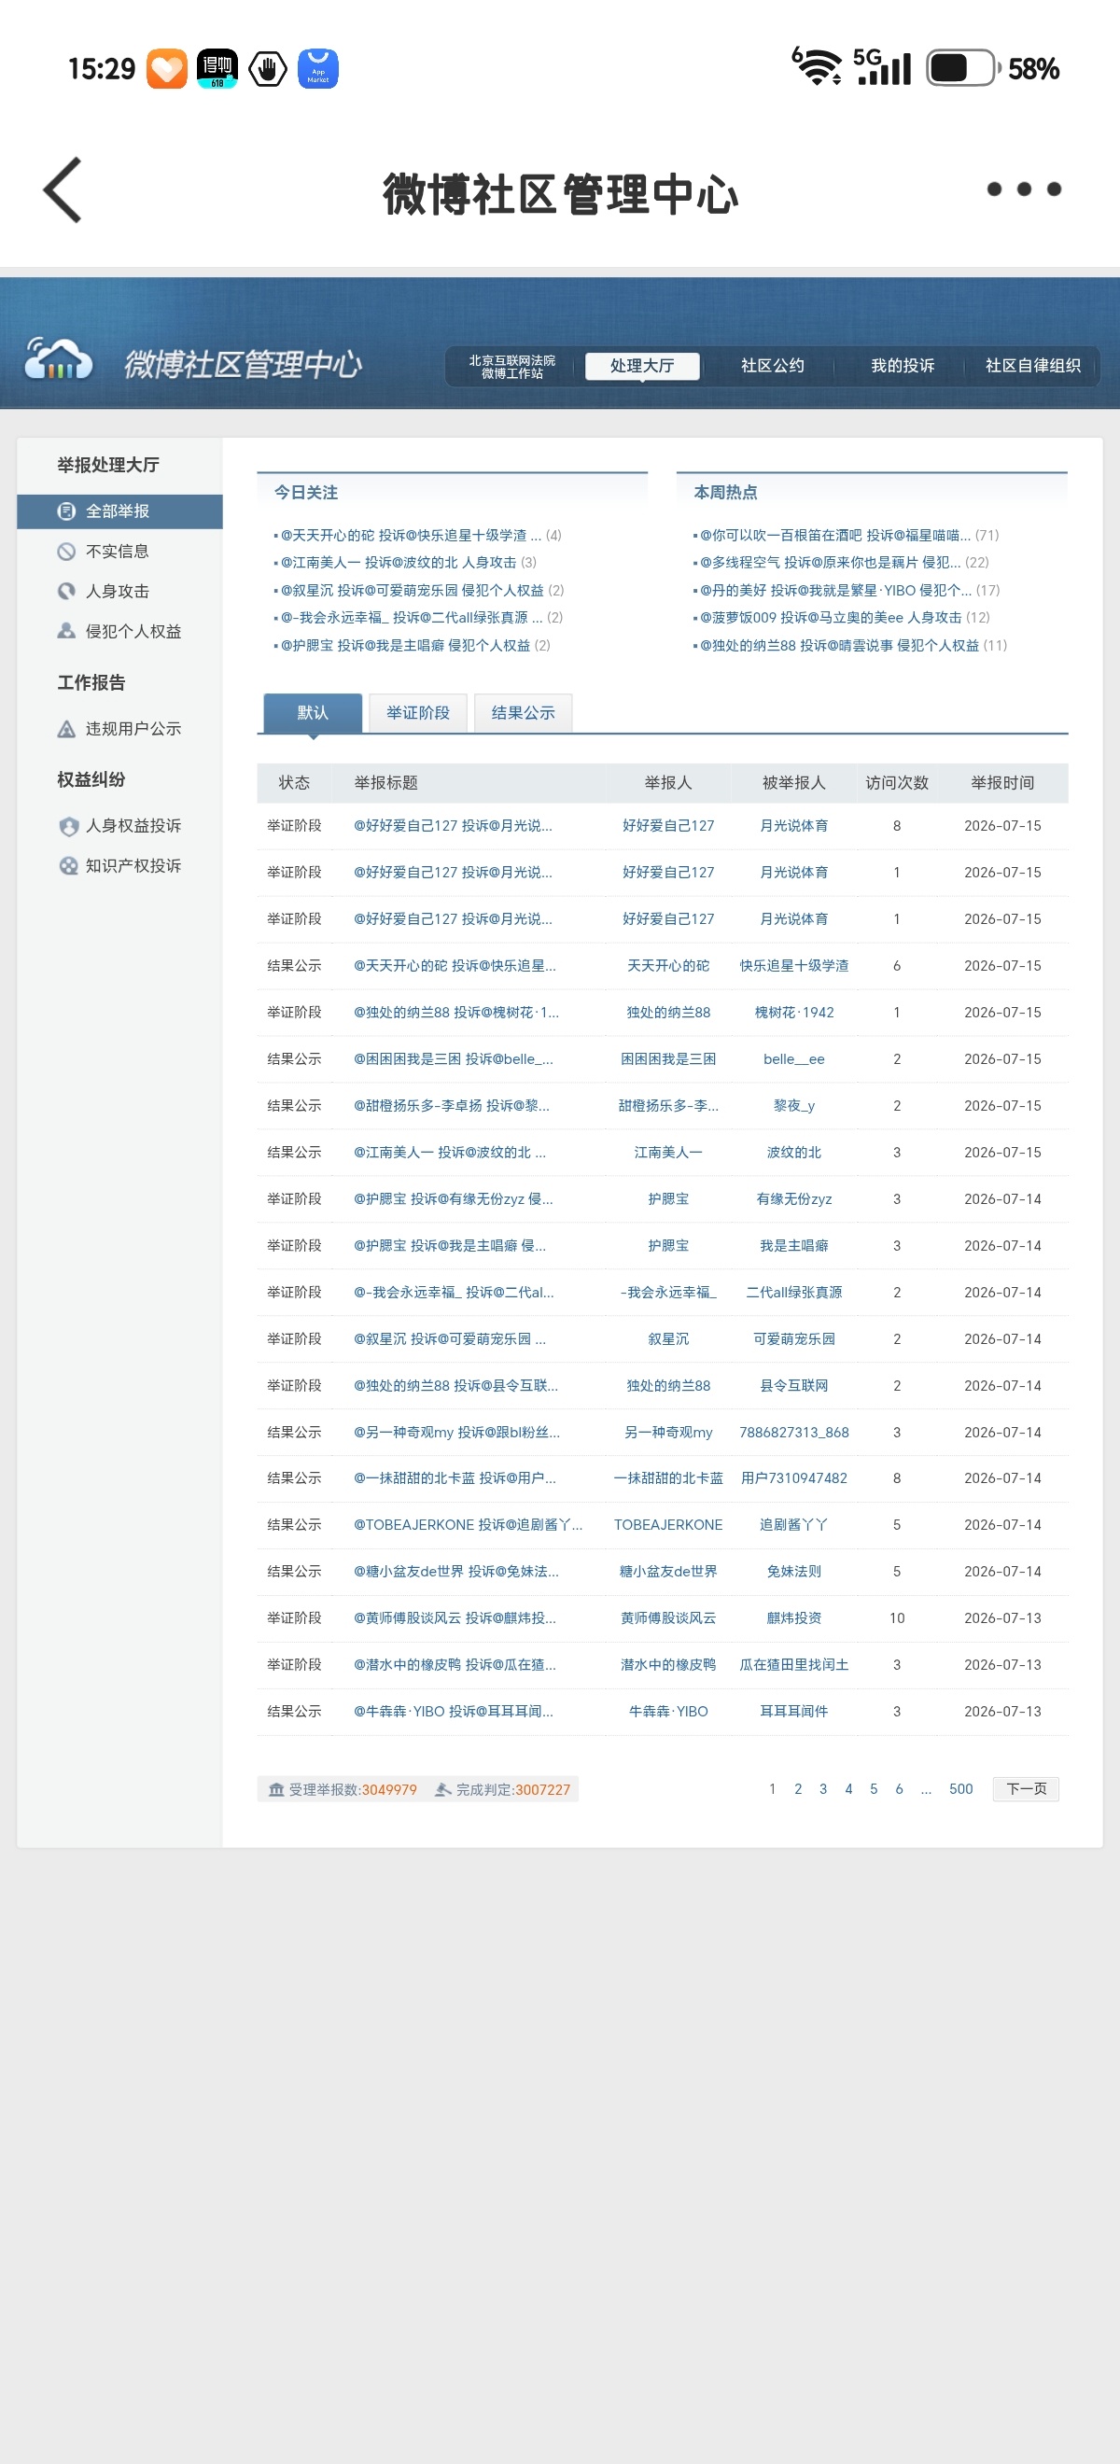Click reported user 用户7310947482

coord(794,1478)
